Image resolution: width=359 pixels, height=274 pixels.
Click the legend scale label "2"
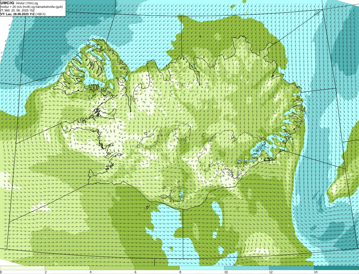click(x=45, y=272)
